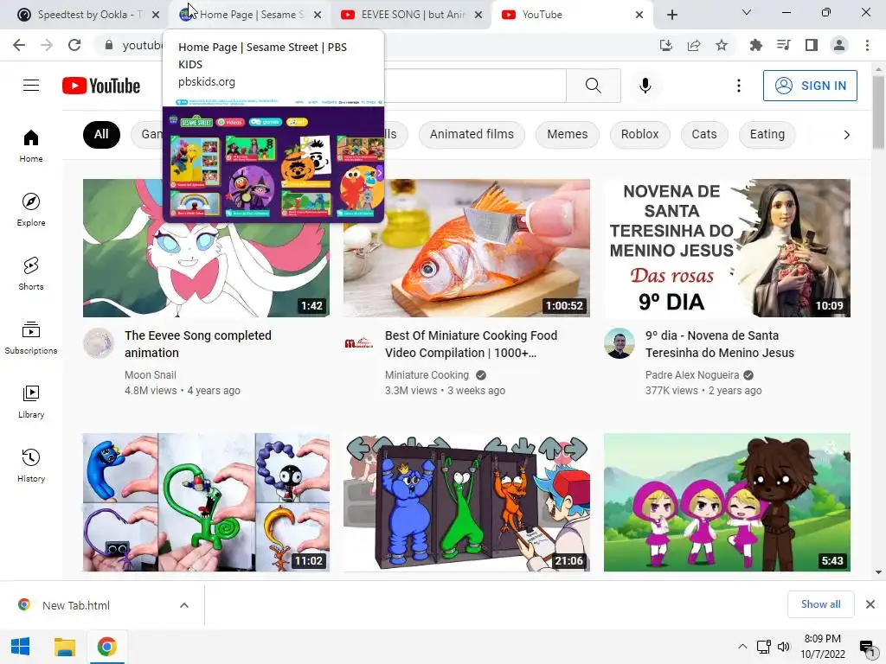
Task: Open the New Tab.html download
Action: pos(76,605)
